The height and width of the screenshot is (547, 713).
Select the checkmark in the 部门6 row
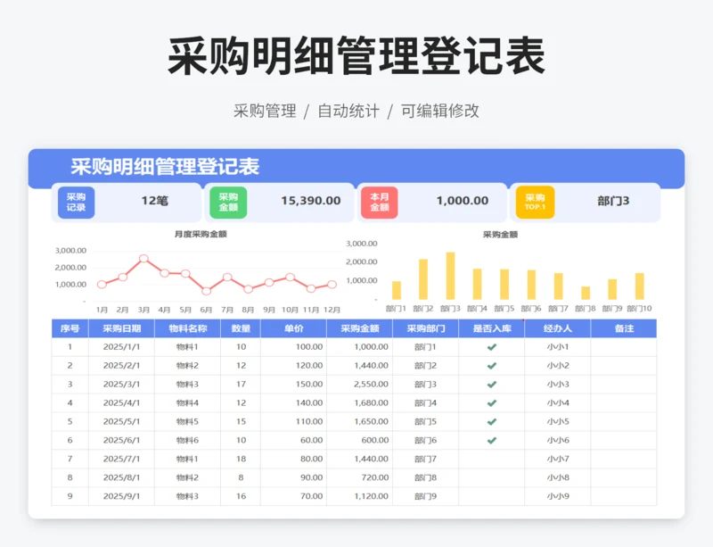492,441
